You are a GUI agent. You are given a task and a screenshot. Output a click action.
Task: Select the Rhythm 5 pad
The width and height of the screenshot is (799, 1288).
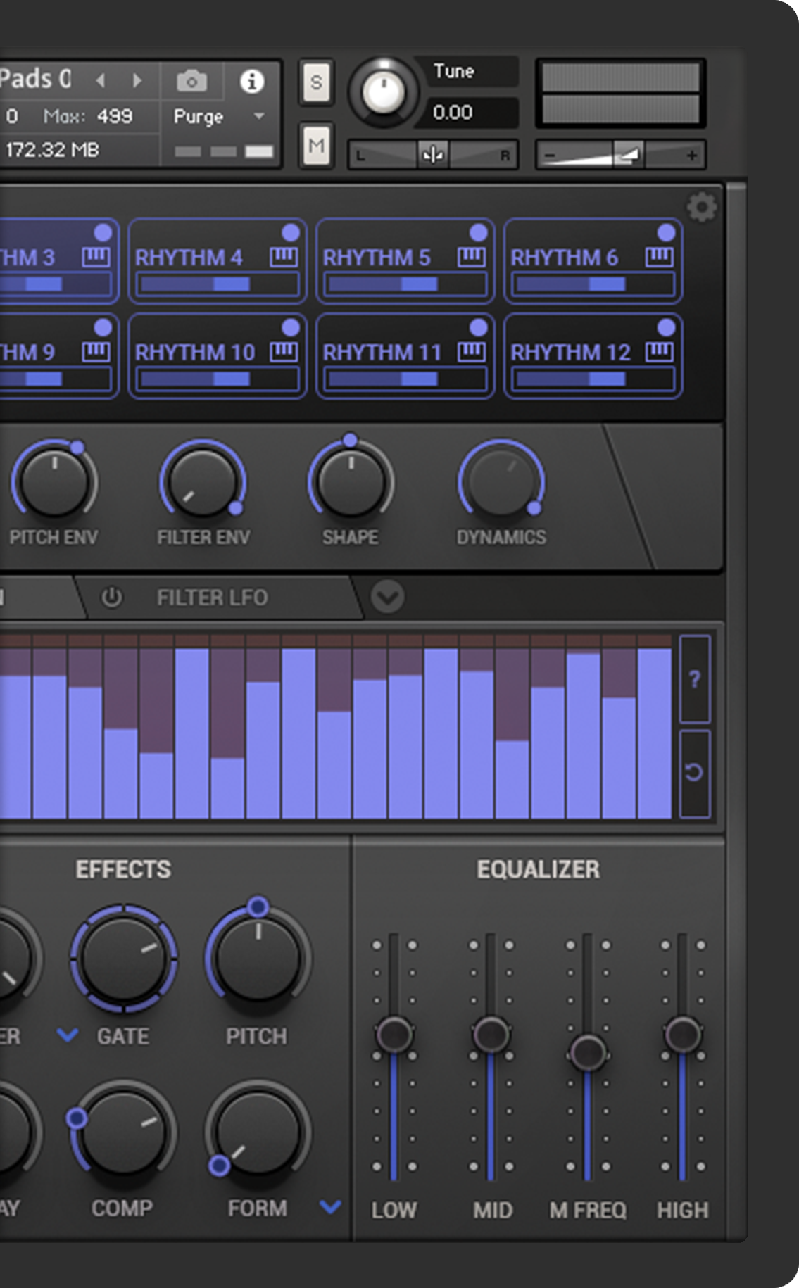click(x=405, y=260)
